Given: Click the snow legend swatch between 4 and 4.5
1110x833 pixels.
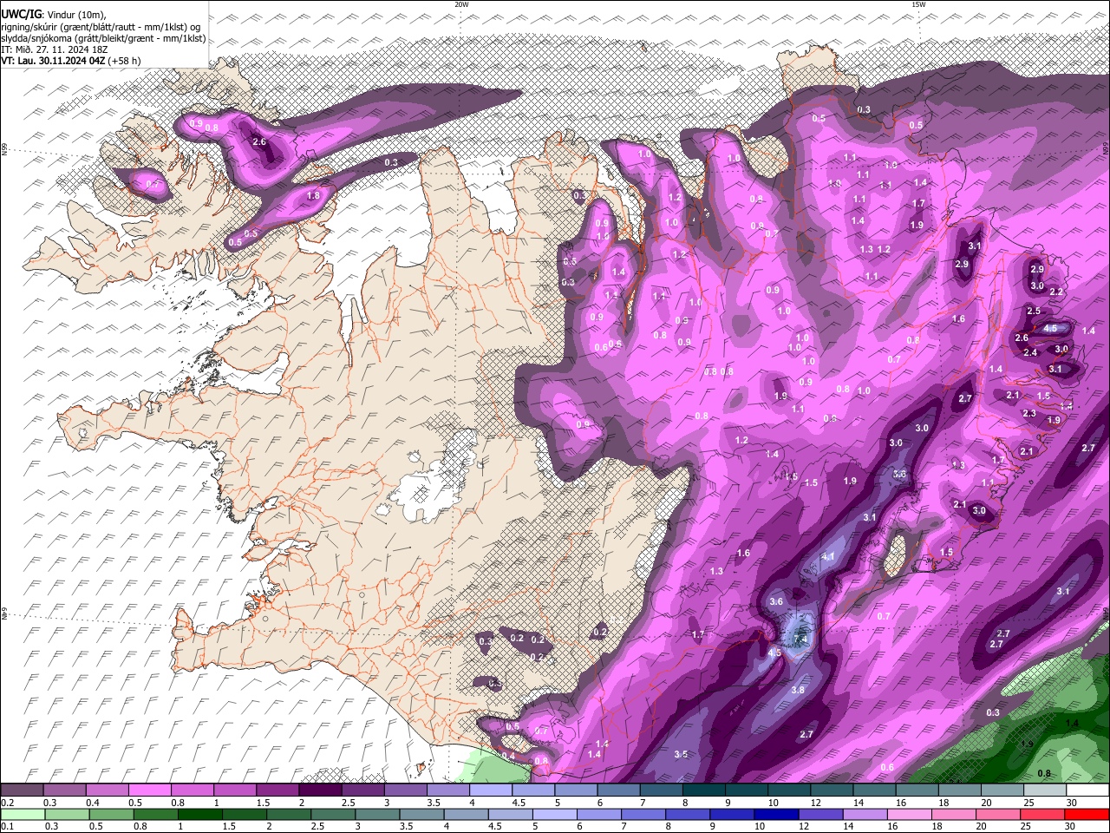Looking at the screenshot, I should [x=490, y=790].
